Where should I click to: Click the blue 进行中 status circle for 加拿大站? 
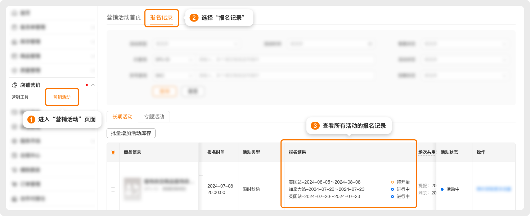click(x=392, y=189)
